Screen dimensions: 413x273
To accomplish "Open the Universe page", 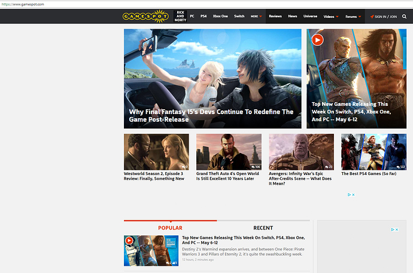I will 310,16.
